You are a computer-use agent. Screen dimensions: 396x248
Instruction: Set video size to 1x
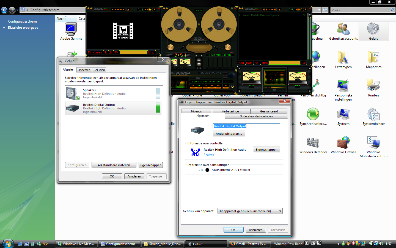coord(106,52)
